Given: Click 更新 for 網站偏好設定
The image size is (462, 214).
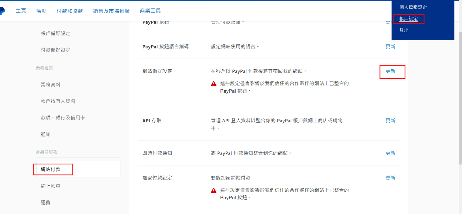Looking at the screenshot, I should (390, 71).
